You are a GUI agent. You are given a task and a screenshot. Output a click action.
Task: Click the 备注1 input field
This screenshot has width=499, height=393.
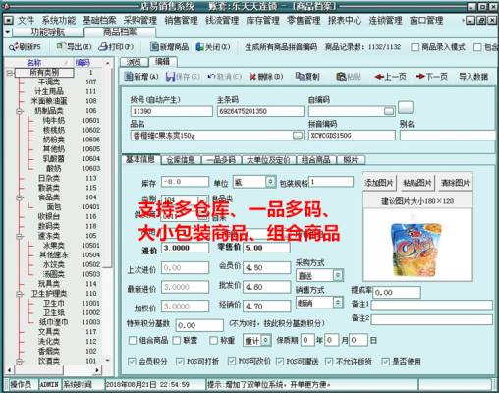pos(431,305)
